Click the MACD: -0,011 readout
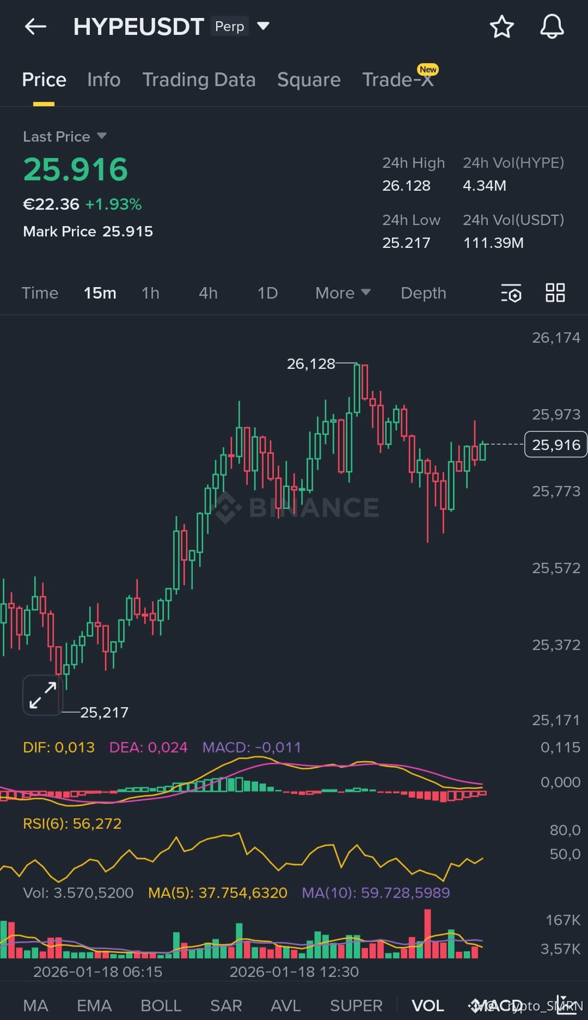 [252, 748]
